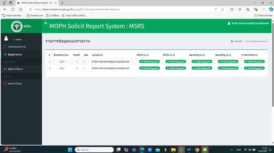Click the ของขวัญ (2.1) status button in row 2
274x153 pixels.
pyautogui.click(x=202, y=68)
